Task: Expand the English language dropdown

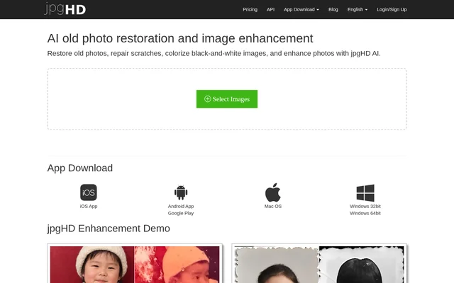Action: click(358, 9)
